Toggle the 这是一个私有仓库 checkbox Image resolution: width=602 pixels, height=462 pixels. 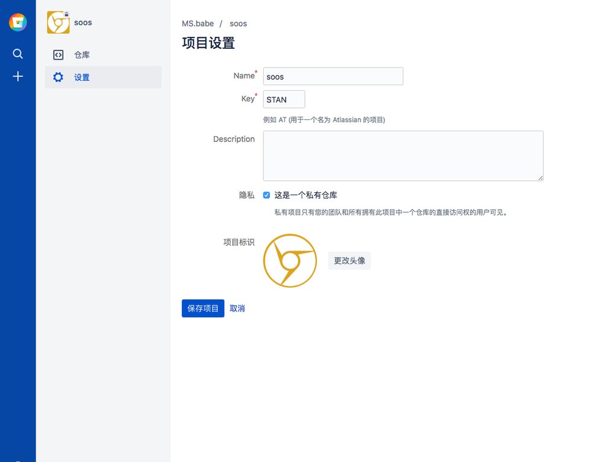pyautogui.click(x=266, y=195)
